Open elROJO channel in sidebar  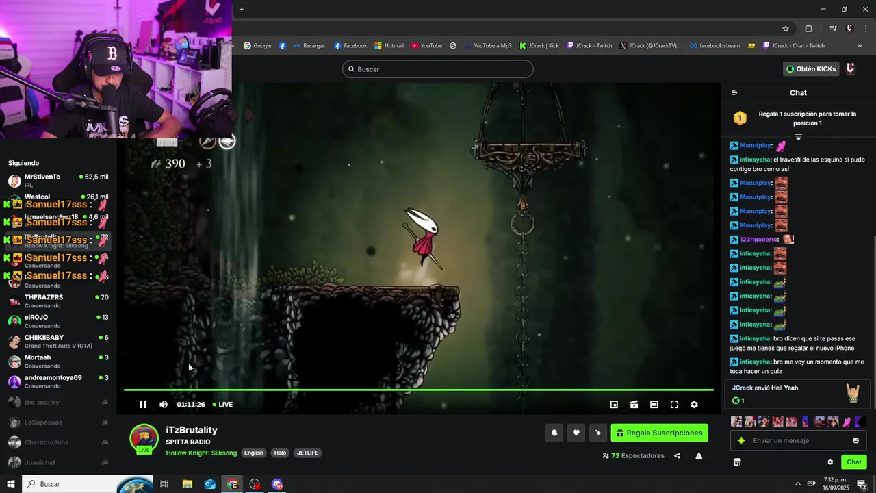pyautogui.click(x=58, y=321)
